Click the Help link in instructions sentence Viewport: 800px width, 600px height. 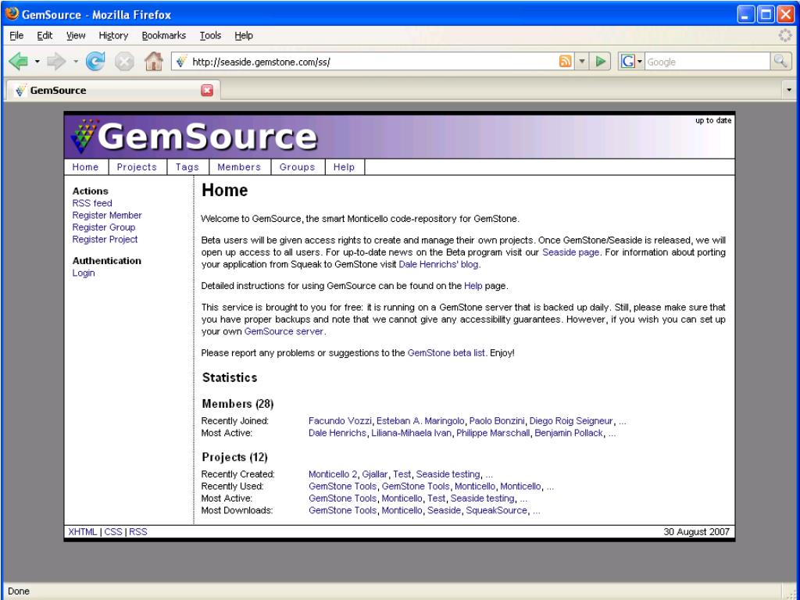point(473,286)
